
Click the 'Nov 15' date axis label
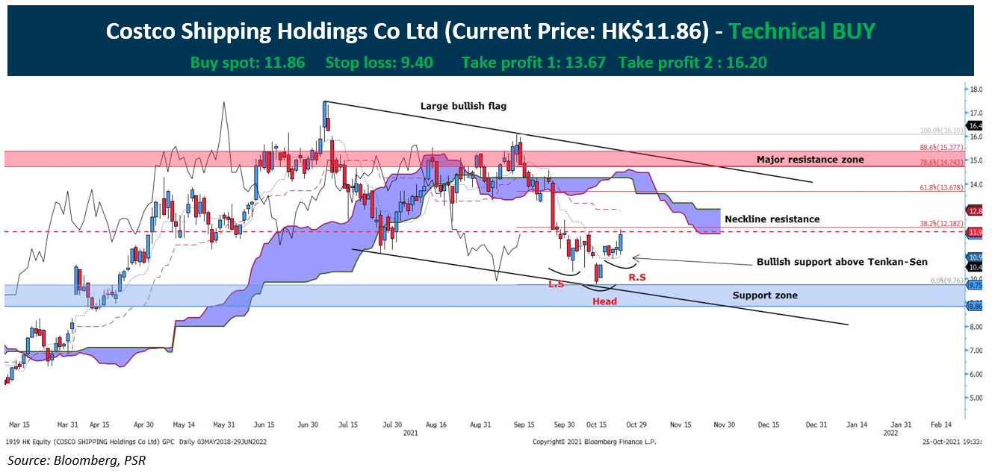tap(681, 424)
